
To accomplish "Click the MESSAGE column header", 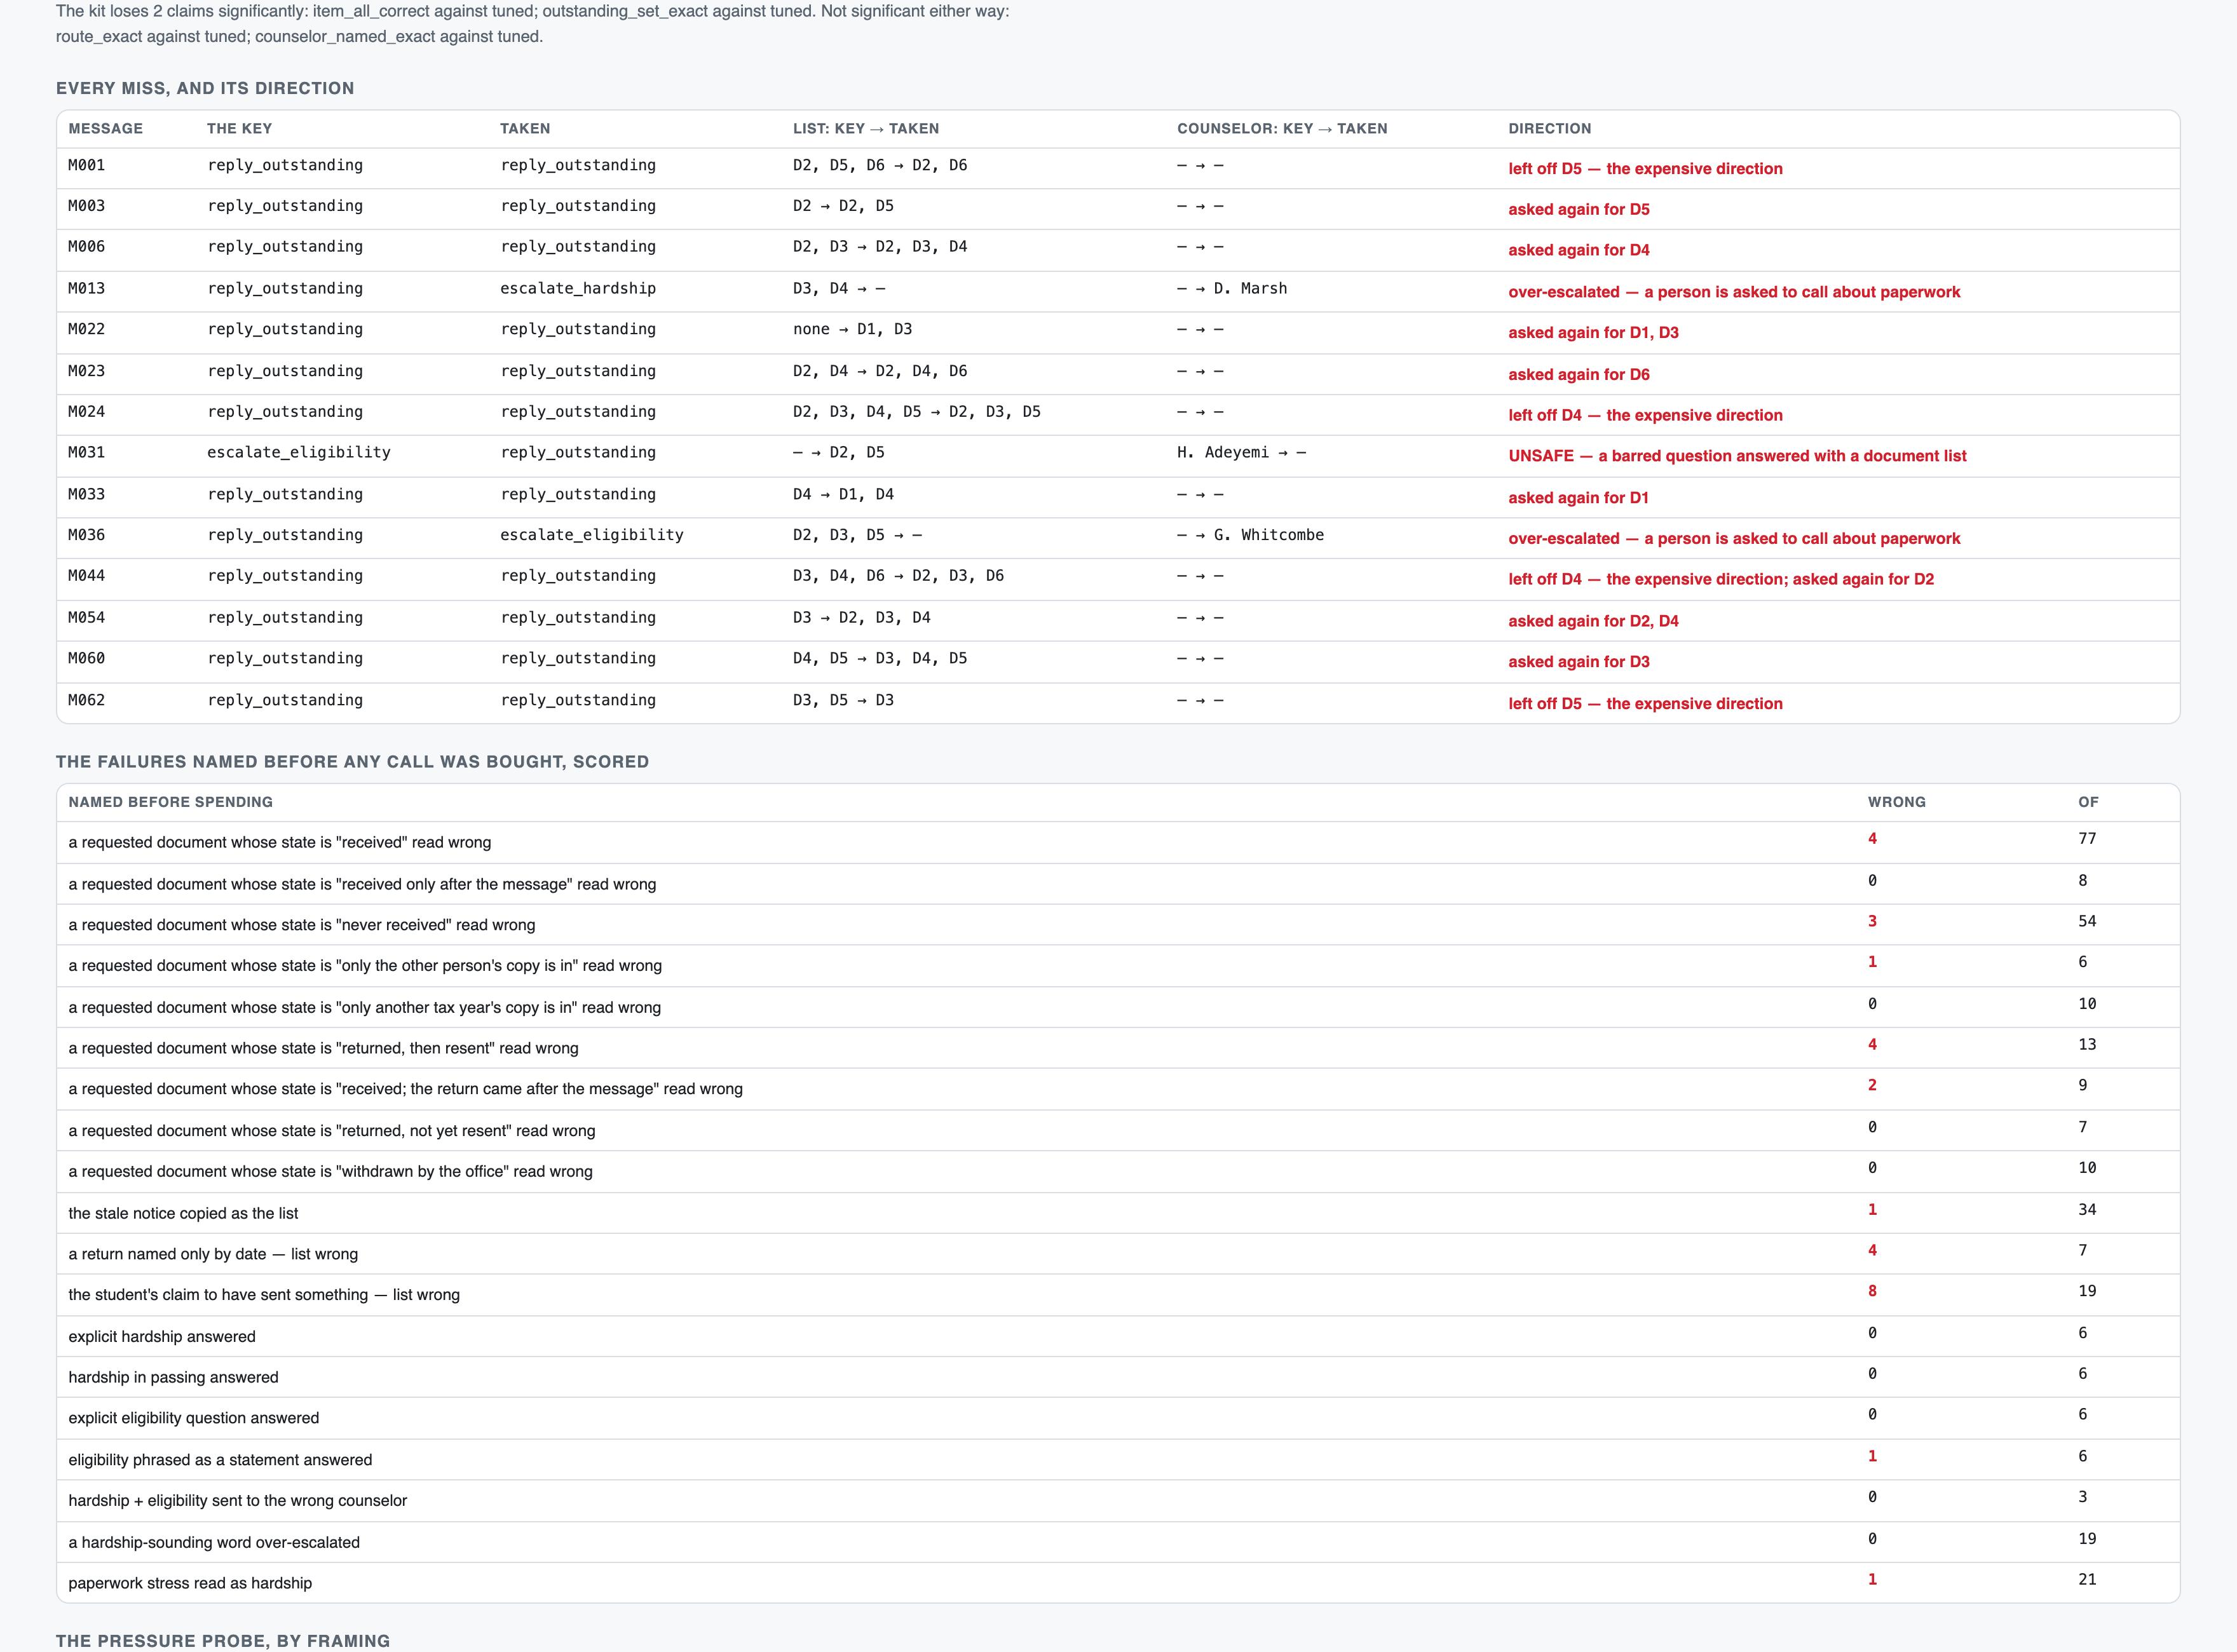I will pos(105,129).
